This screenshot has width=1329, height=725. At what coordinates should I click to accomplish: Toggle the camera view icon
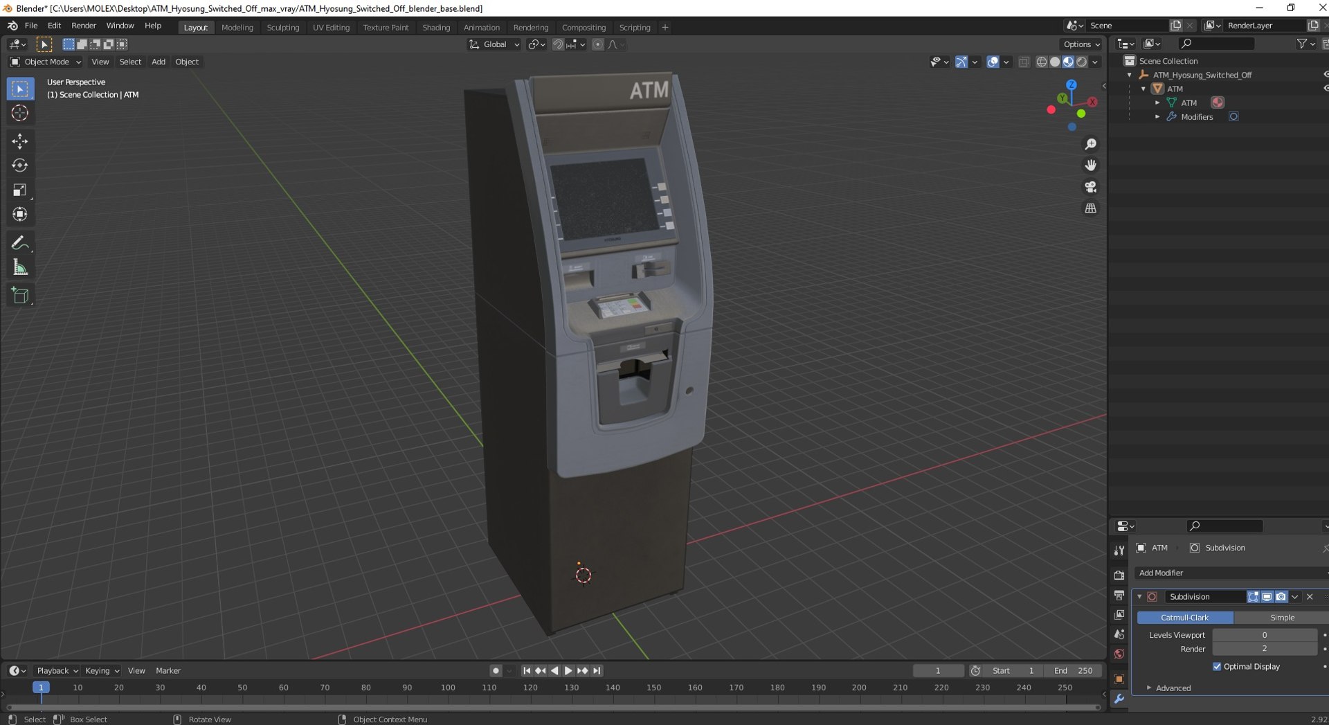[x=1091, y=187]
